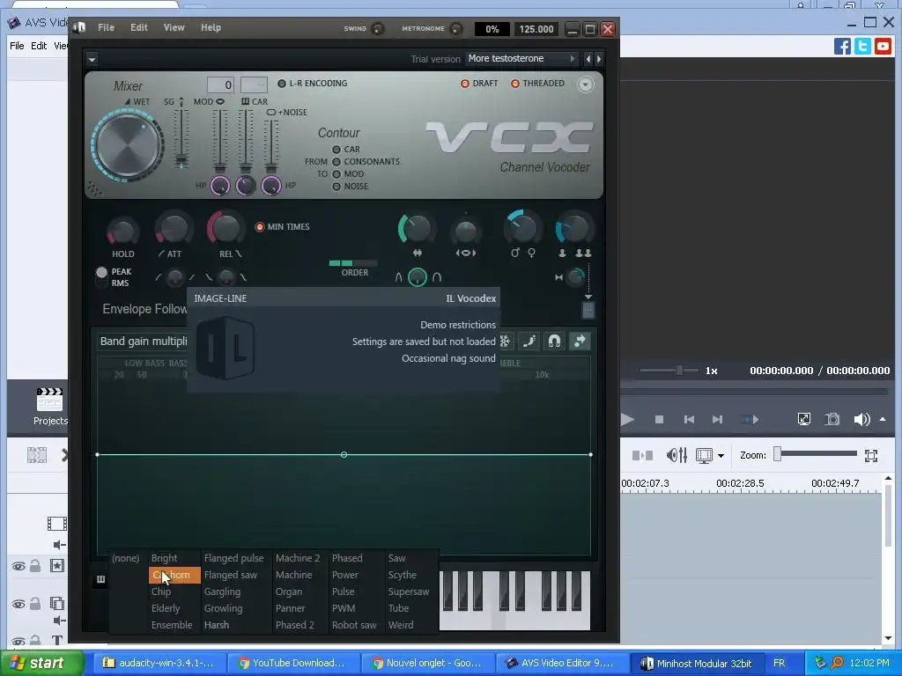902x676 pixels.
Task: Click the snapshot camera icon in AVS
Action: click(832, 420)
